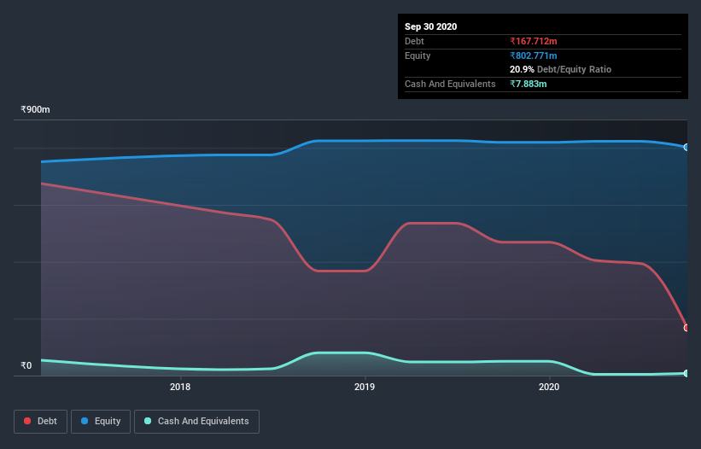Click the Sep 30 2020 tooltip date

[x=431, y=26]
